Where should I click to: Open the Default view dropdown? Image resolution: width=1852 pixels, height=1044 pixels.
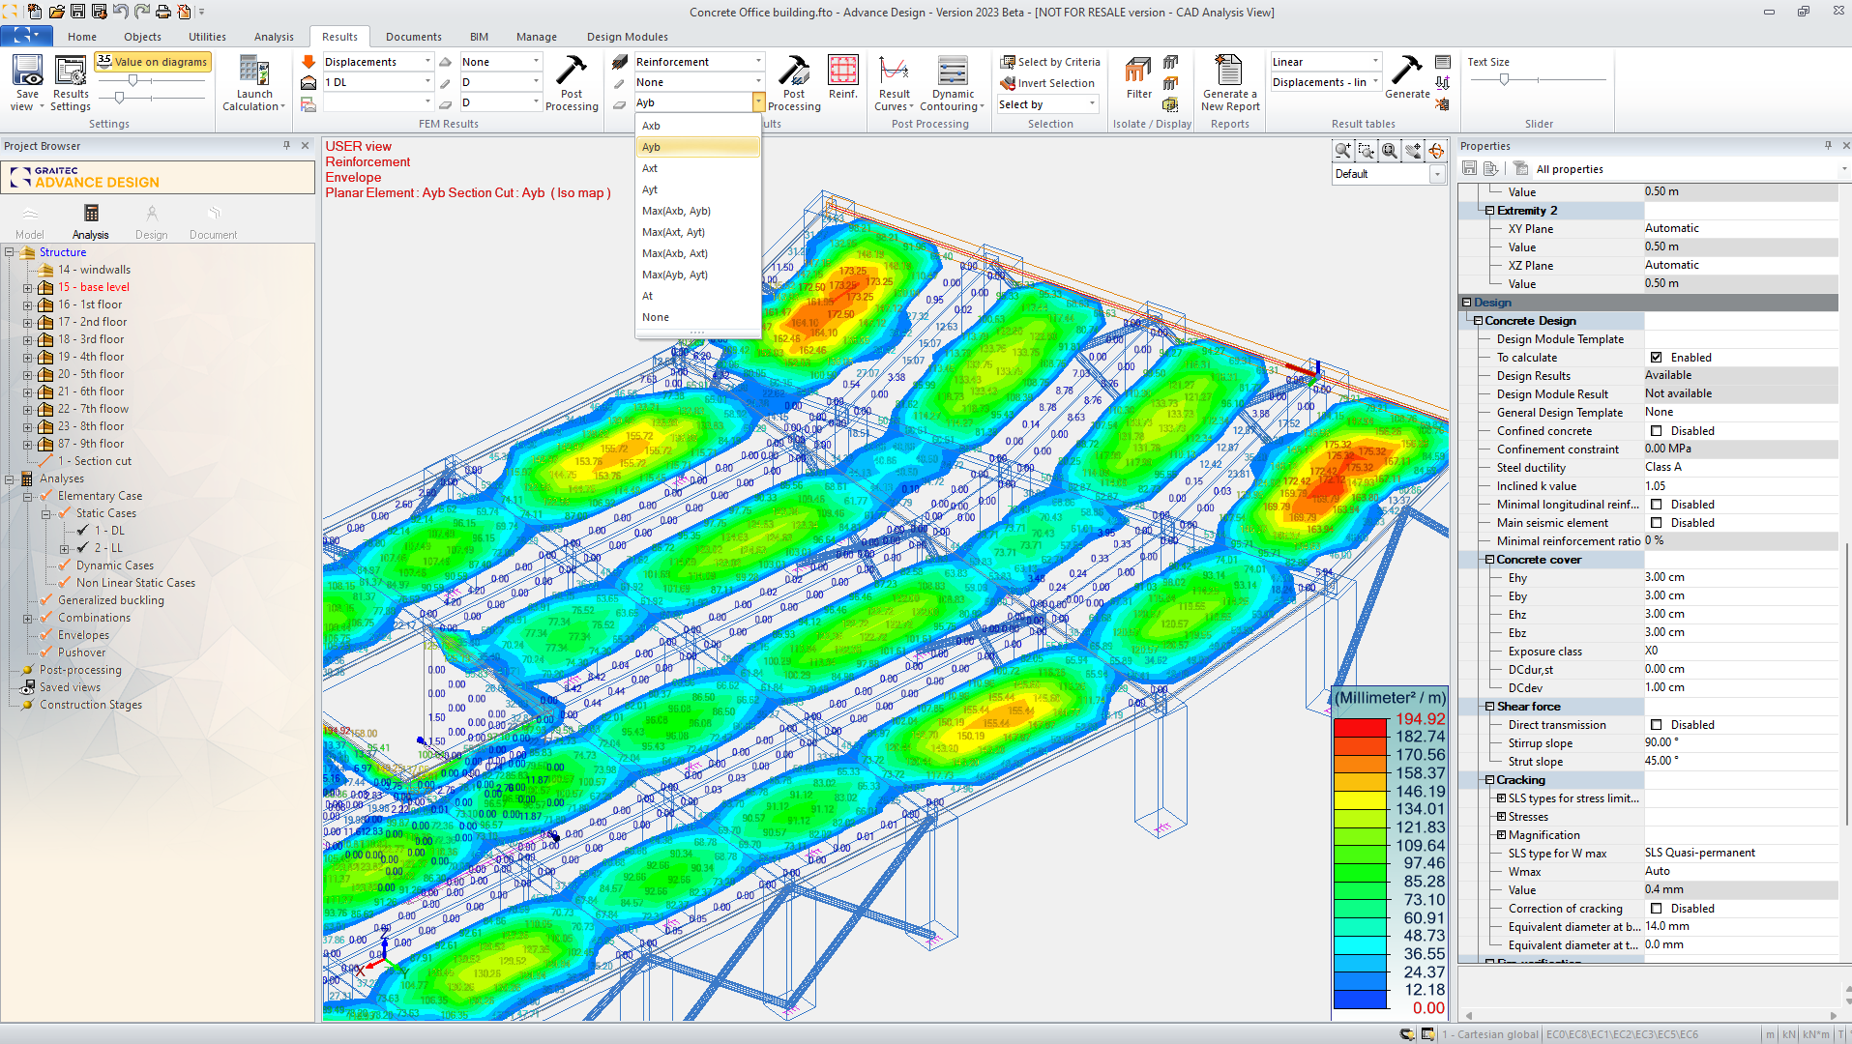point(1437,175)
